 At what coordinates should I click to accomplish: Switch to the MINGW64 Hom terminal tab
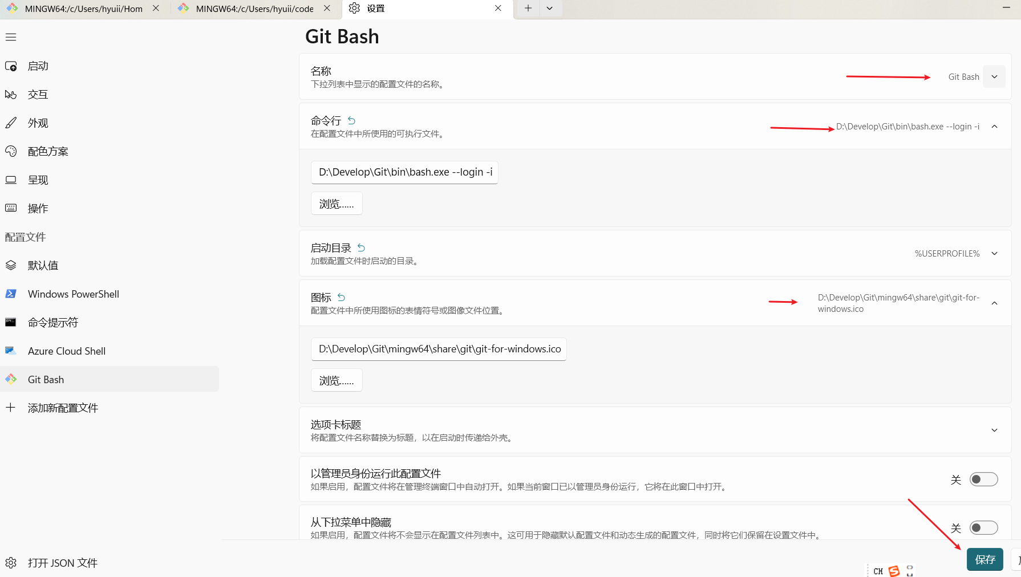click(x=83, y=9)
